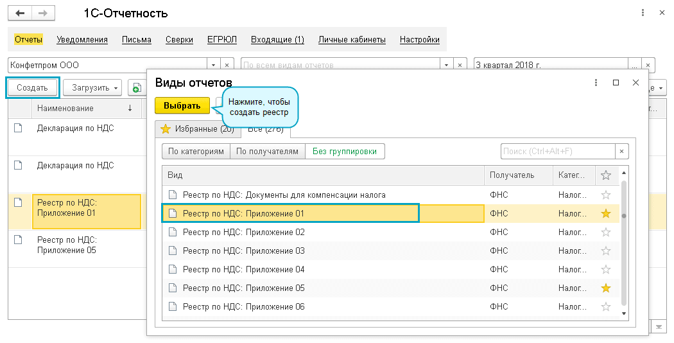674x343 pixels.
Task: Unstar Реестр по НДС: Приложение 05
Action: click(605, 288)
